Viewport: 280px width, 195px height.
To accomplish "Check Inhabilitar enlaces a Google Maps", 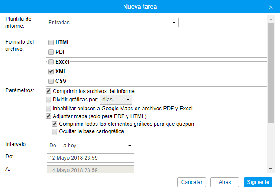I will 48,108.
